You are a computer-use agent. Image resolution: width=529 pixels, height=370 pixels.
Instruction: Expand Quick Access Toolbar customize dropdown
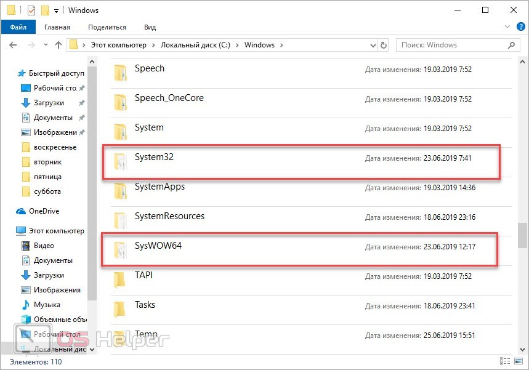(x=57, y=10)
